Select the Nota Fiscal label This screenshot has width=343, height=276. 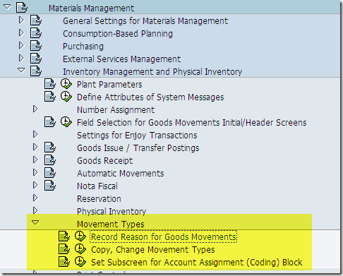tap(97, 186)
